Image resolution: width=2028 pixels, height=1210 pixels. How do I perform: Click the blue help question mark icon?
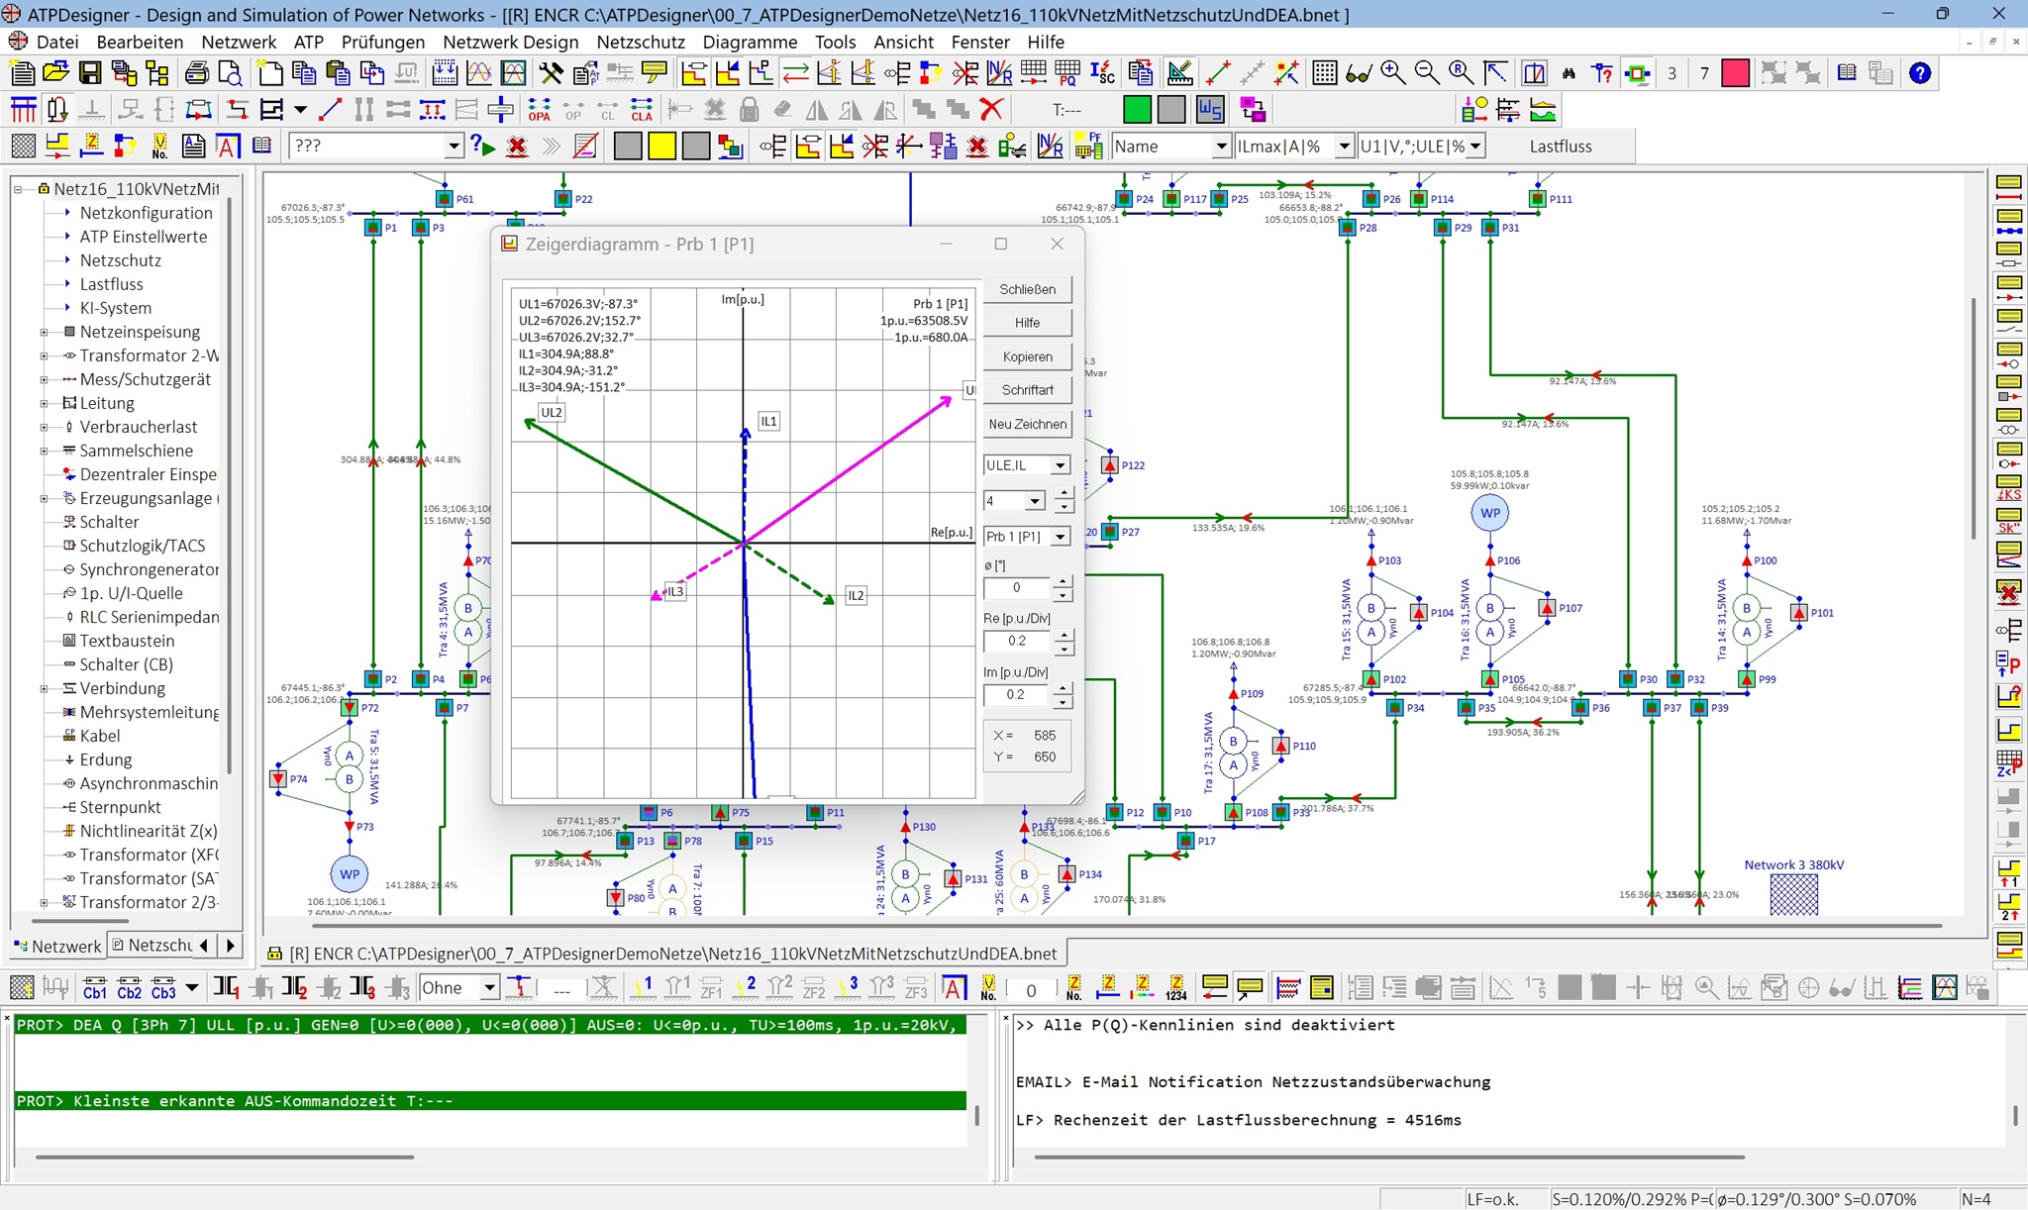click(x=1920, y=73)
